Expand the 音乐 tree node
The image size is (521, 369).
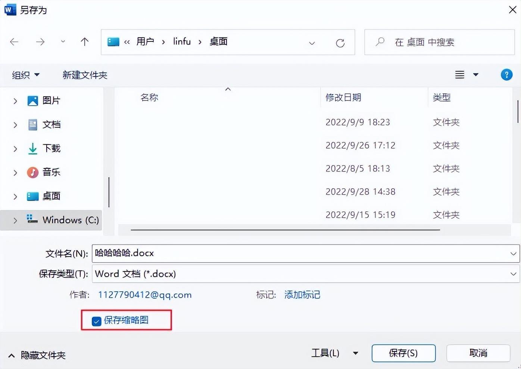coord(15,173)
